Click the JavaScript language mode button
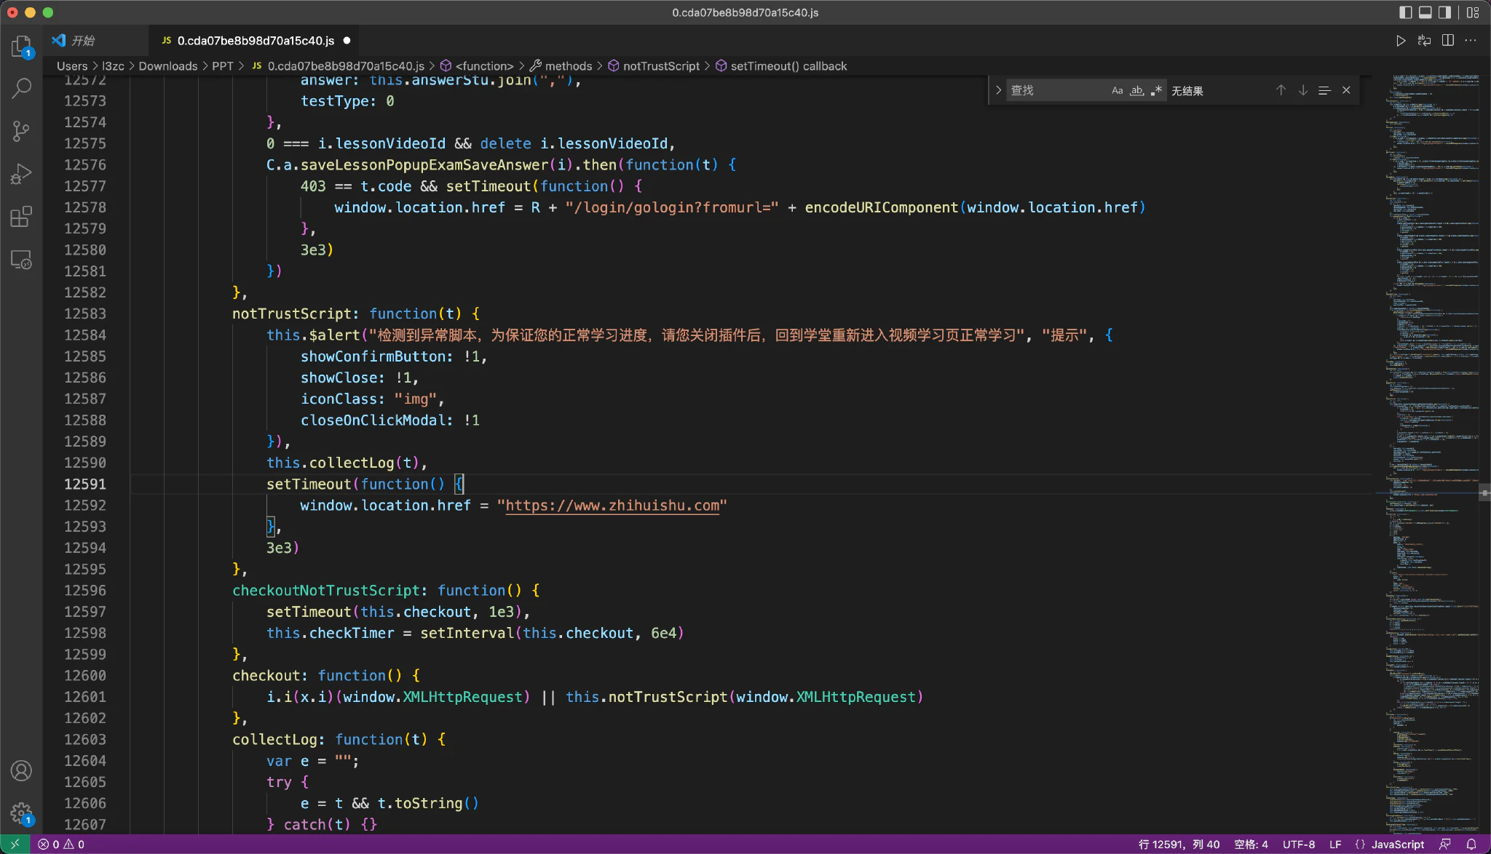 (1397, 845)
